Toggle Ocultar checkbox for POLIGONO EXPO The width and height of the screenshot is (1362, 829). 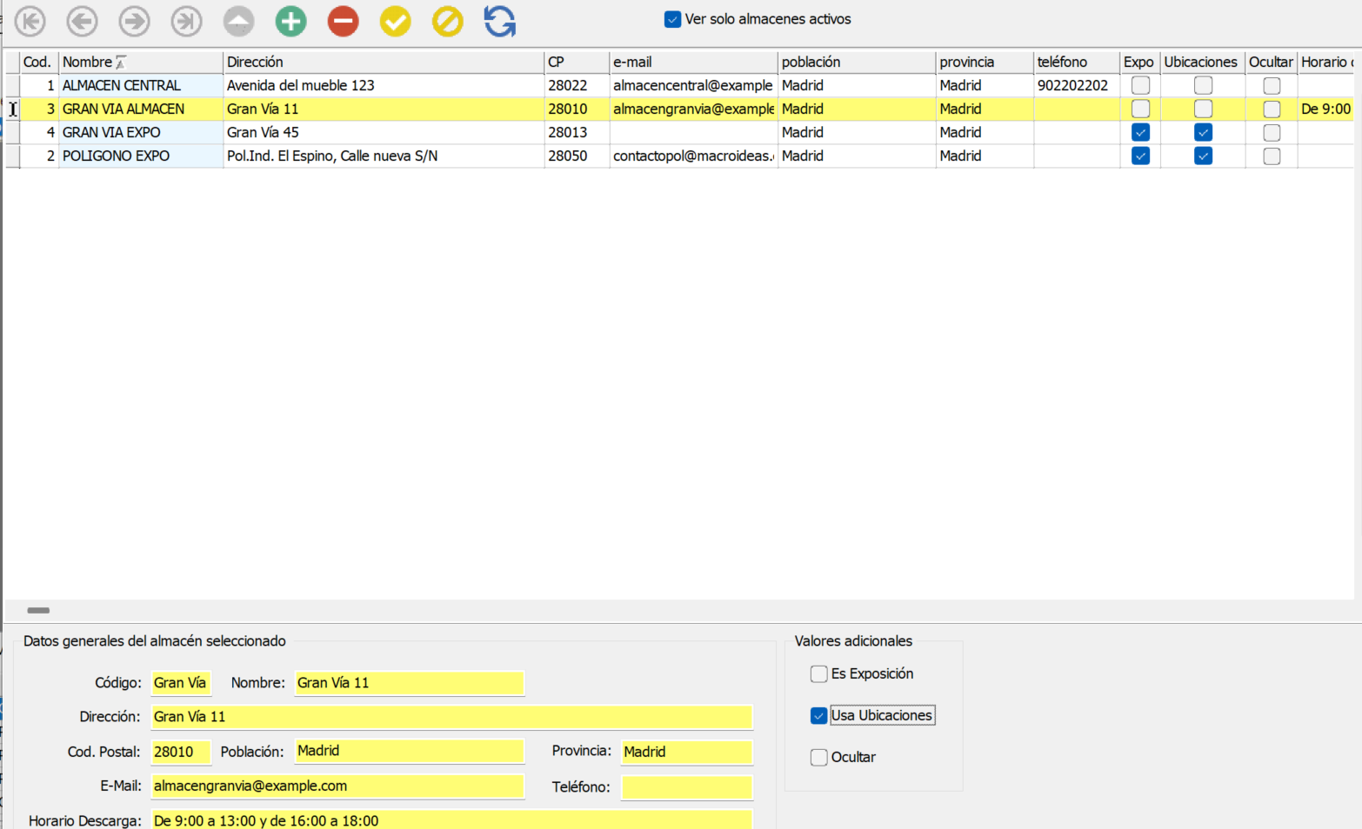click(x=1272, y=156)
